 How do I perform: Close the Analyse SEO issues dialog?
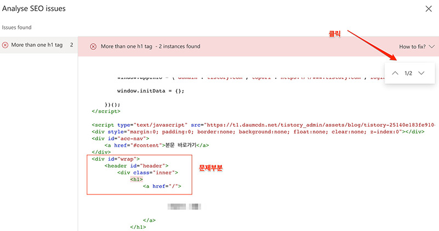(x=429, y=9)
